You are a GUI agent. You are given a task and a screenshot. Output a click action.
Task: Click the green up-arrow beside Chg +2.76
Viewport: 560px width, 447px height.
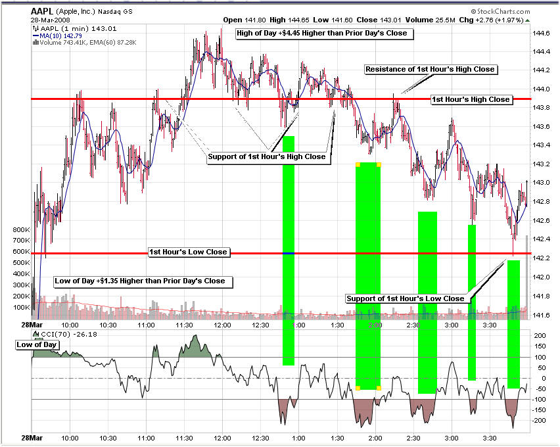pyautogui.click(x=528, y=20)
